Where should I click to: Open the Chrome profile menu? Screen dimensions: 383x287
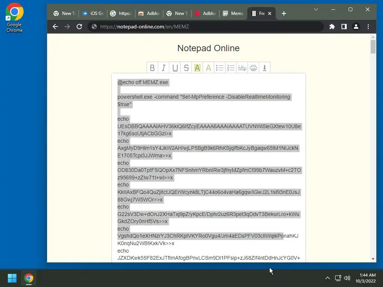coord(356,27)
